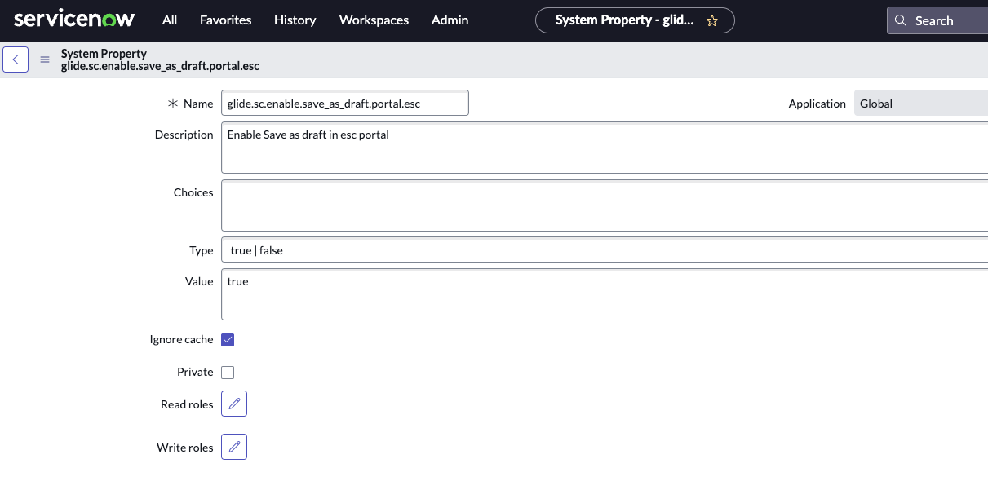Open the Read roles lock editor icon
Viewport: 988px width, 481px height.
click(x=234, y=404)
